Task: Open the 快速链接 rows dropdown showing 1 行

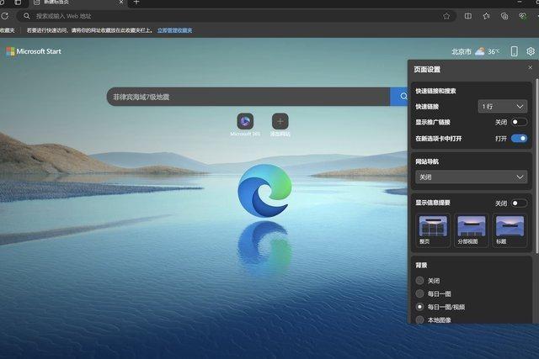Action: coord(502,107)
